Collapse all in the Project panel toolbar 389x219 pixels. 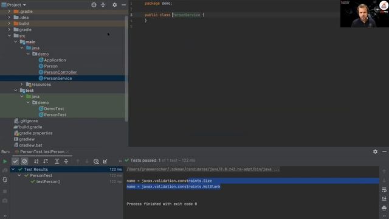click(x=103, y=5)
